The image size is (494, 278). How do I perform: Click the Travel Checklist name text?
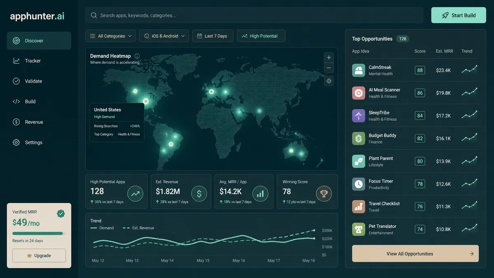(x=384, y=203)
